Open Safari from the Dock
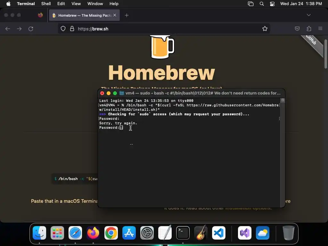Viewport: 328px width, 246px height. coord(75,233)
